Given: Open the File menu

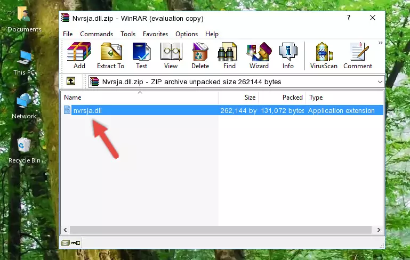Looking at the screenshot, I should pyautogui.click(x=68, y=34).
